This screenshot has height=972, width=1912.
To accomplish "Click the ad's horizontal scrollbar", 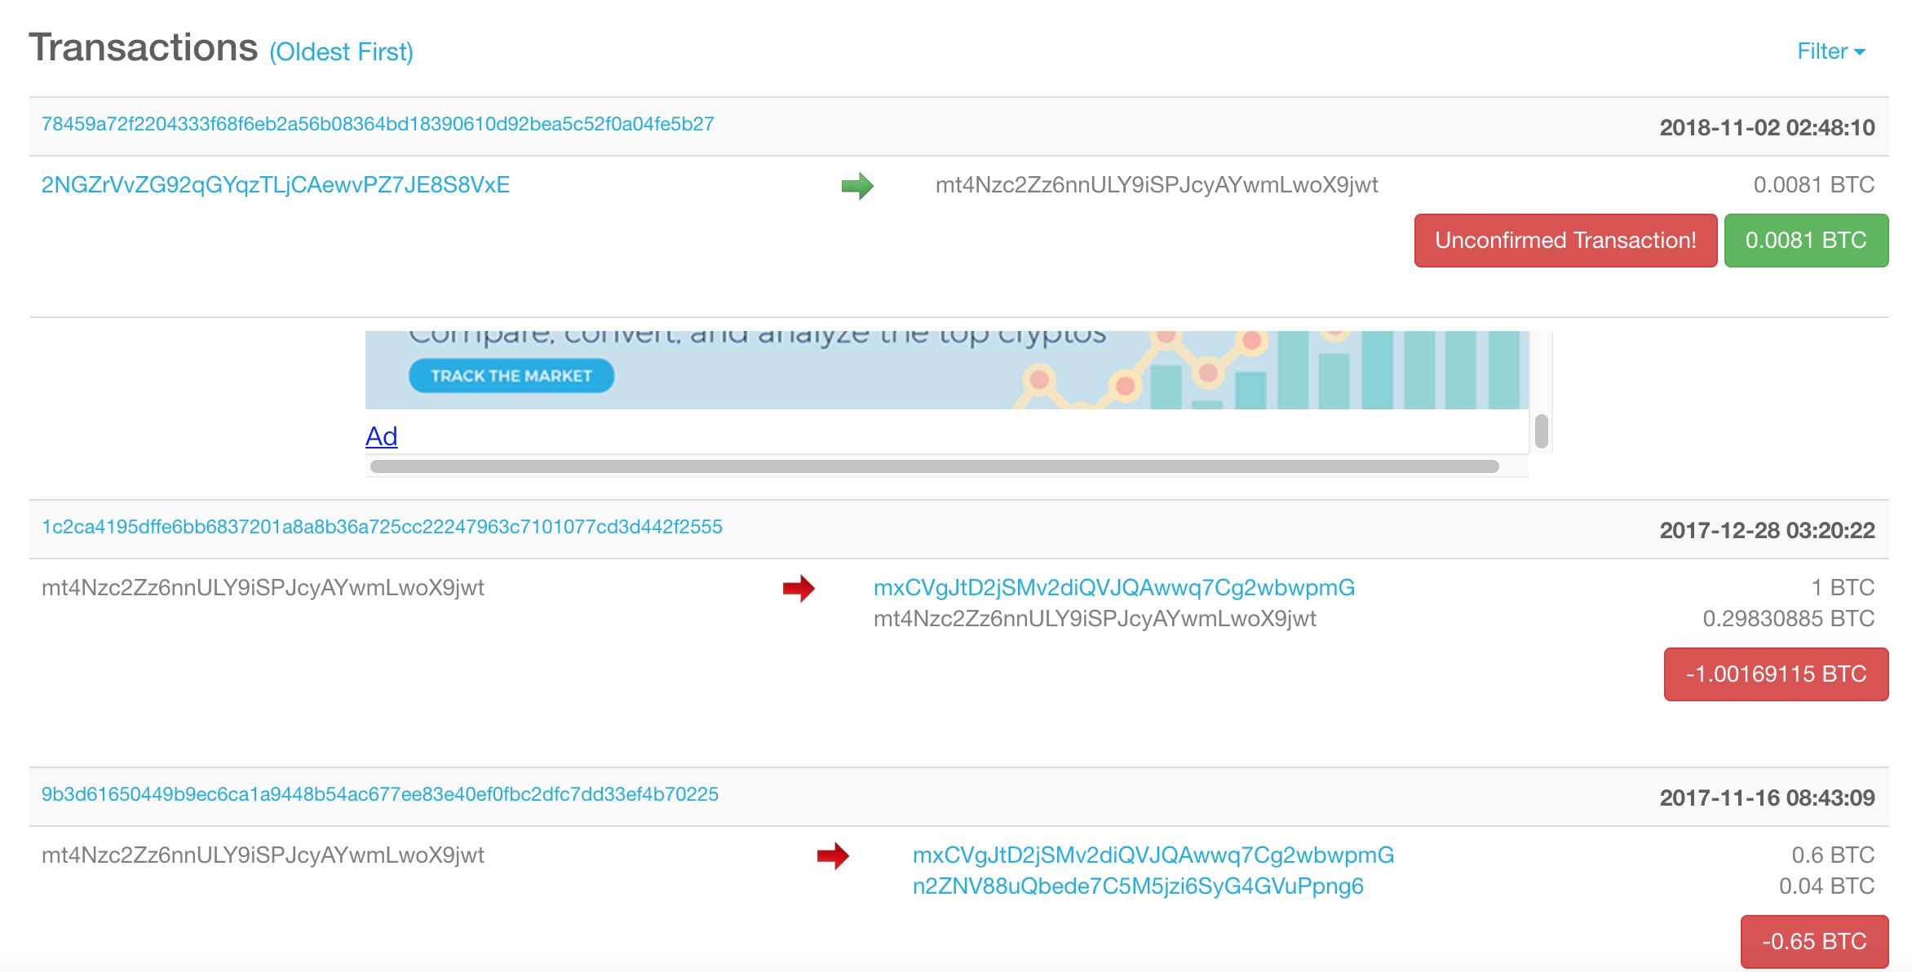I will (934, 466).
